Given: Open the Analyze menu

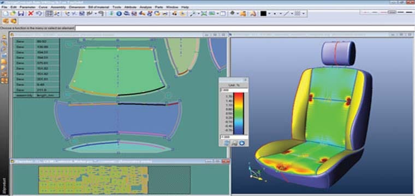Looking at the screenshot, I should tap(146, 7).
